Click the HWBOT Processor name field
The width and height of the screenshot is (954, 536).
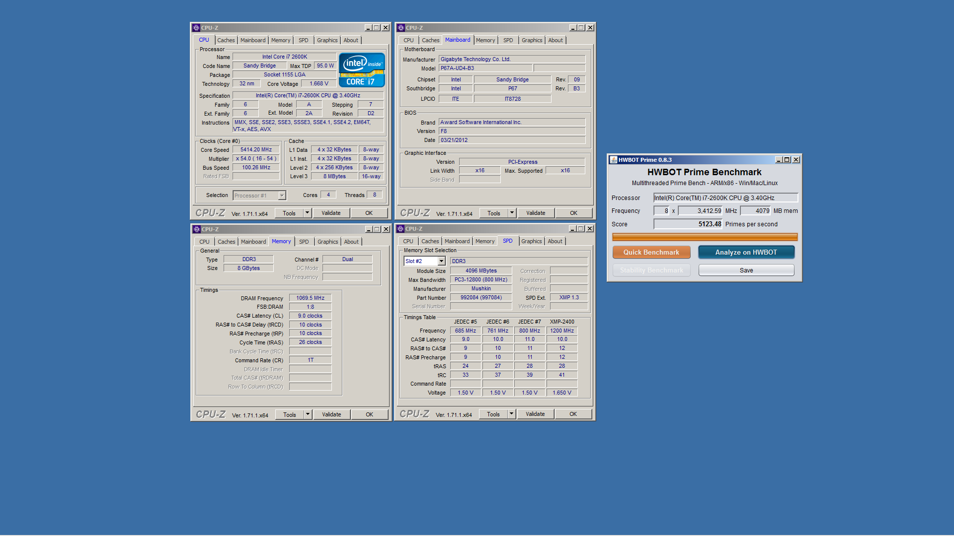pos(725,198)
